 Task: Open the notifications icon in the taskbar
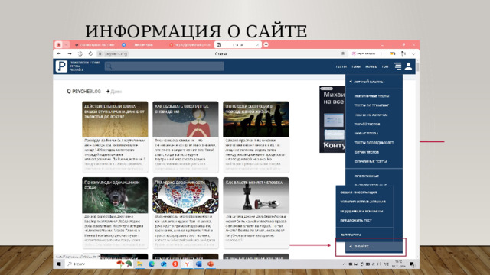(412, 264)
